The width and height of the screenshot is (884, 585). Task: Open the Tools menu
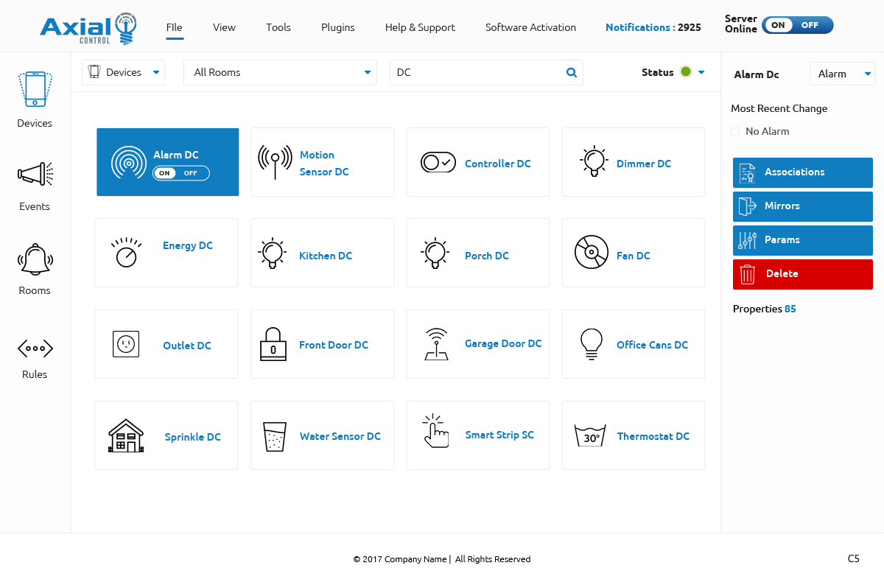click(278, 27)
